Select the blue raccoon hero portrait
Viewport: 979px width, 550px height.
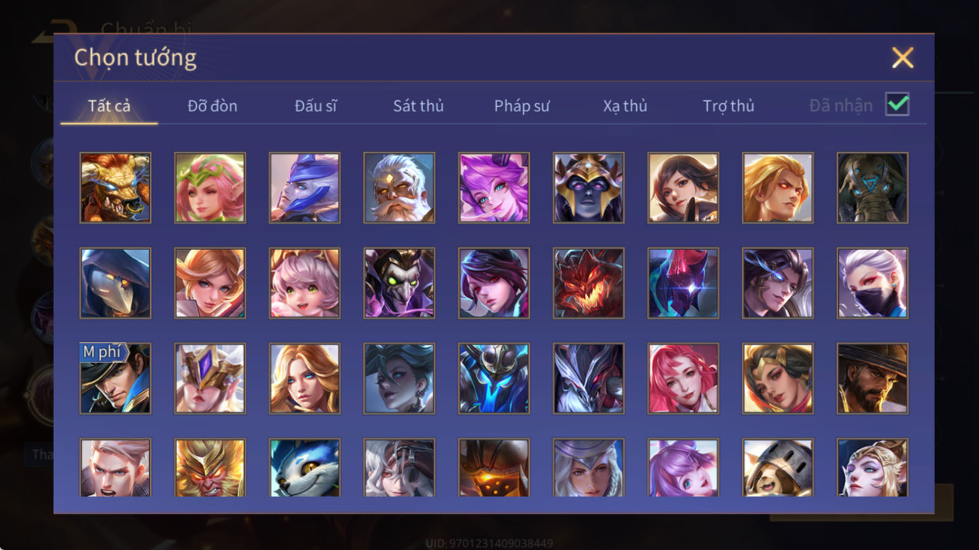pos(305,468)
